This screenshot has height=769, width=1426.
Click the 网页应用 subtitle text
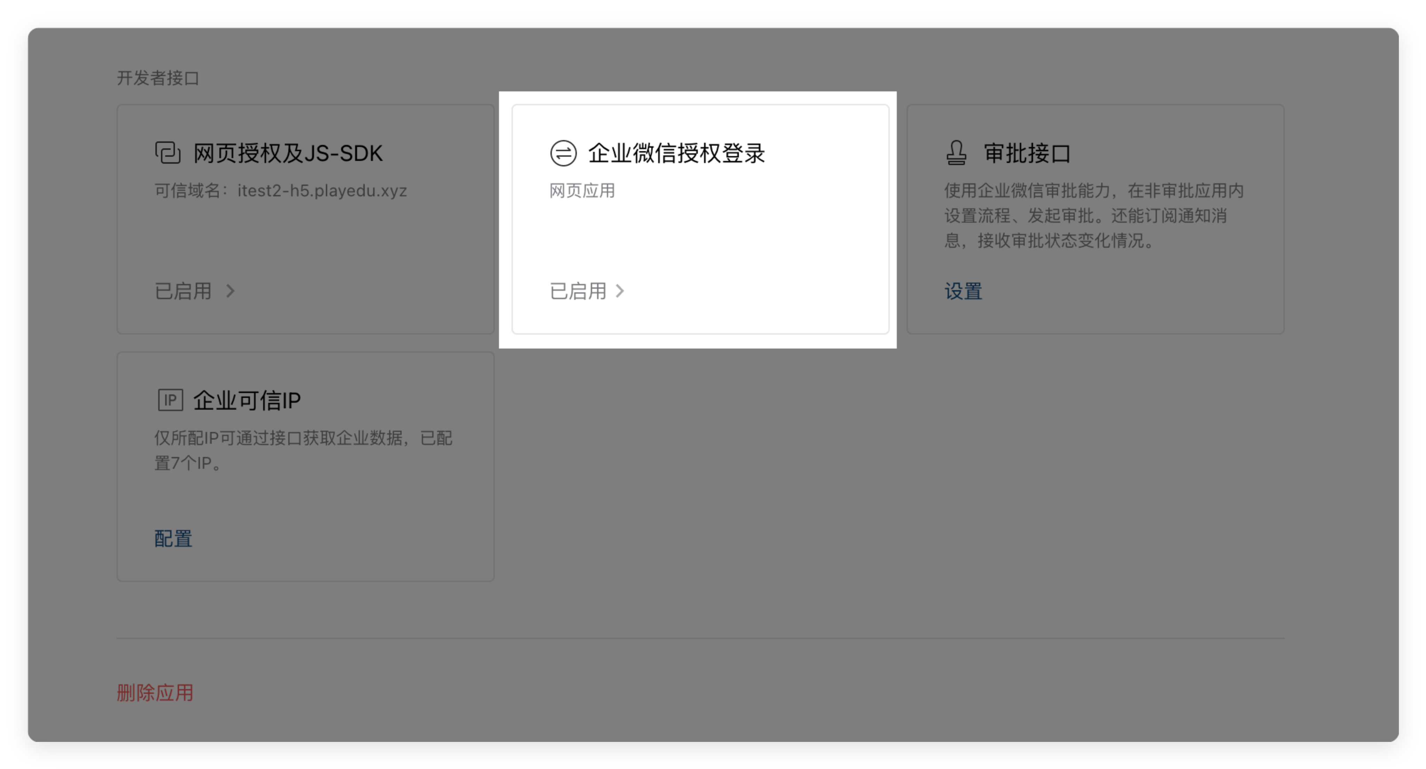coord(582,191)
